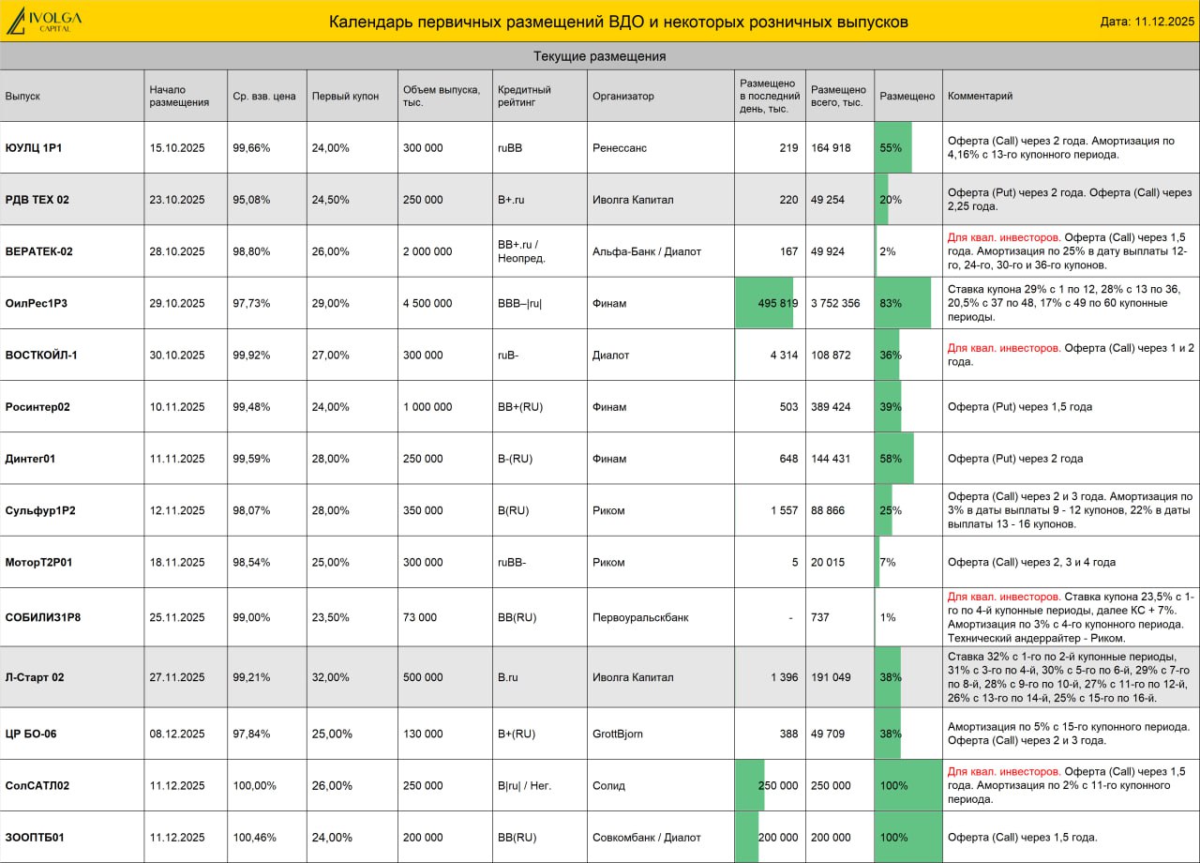
Task: Click the start date '15.10.2025'
Action: (x=177, y=147)
